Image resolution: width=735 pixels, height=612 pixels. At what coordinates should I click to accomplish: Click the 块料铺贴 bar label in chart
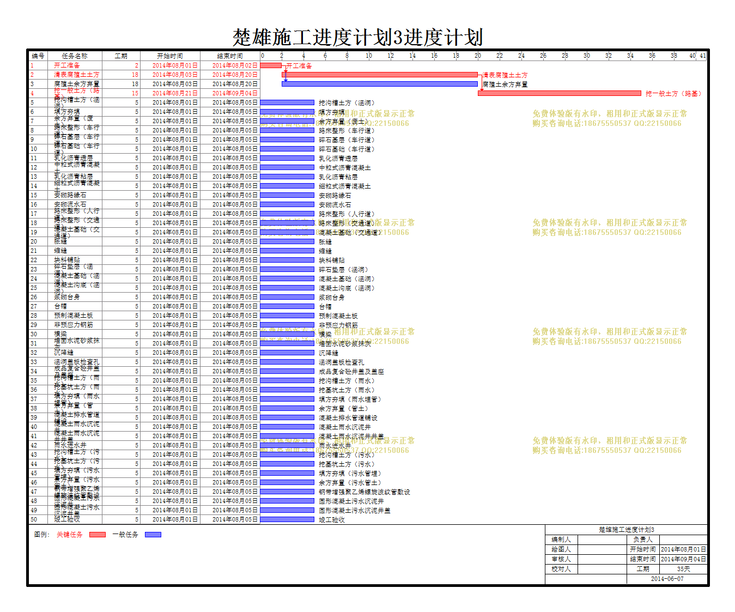click(332, 260)
